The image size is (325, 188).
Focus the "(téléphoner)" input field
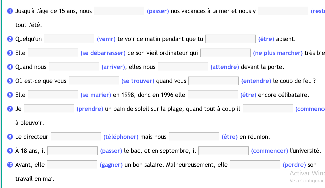76,137
